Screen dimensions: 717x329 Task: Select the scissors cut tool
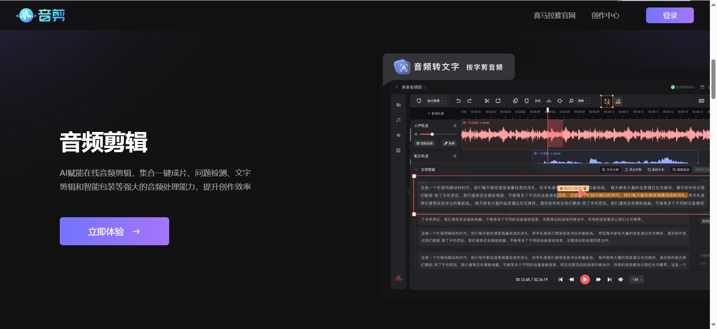tap(487, 101)
